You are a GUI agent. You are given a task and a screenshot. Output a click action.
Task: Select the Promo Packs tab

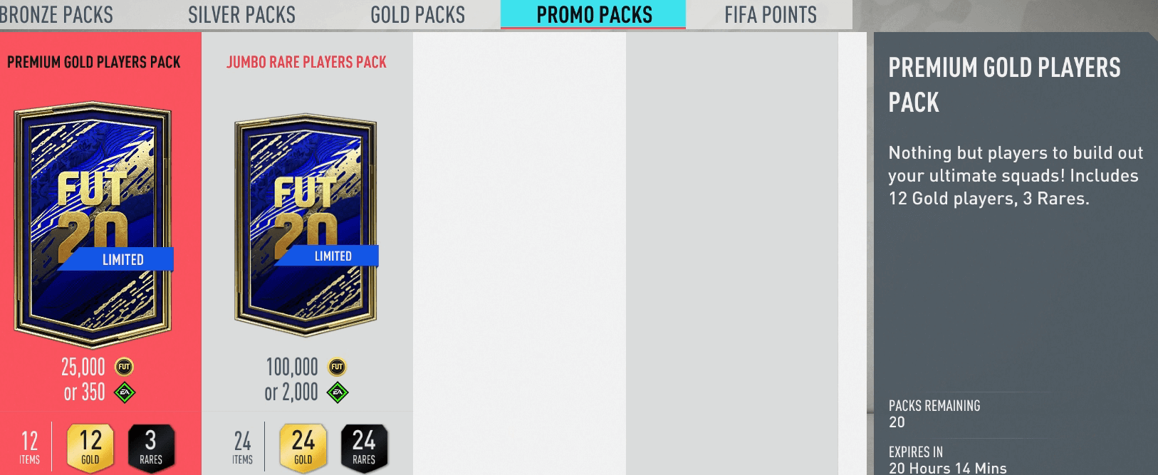click(x=593, y=14)
